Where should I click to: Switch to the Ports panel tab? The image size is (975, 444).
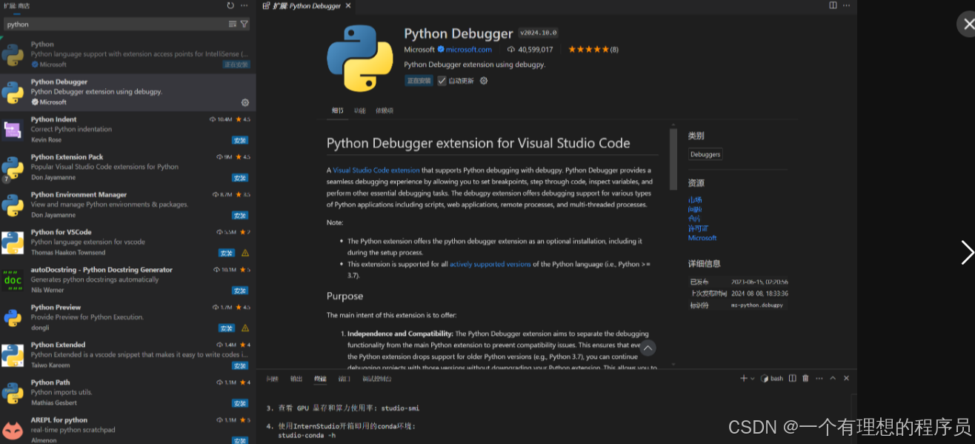344,379
